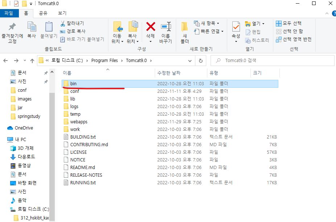Open the Move to (이동 위치) command
The image size is (336, 222).
click(x=117, y=32)
